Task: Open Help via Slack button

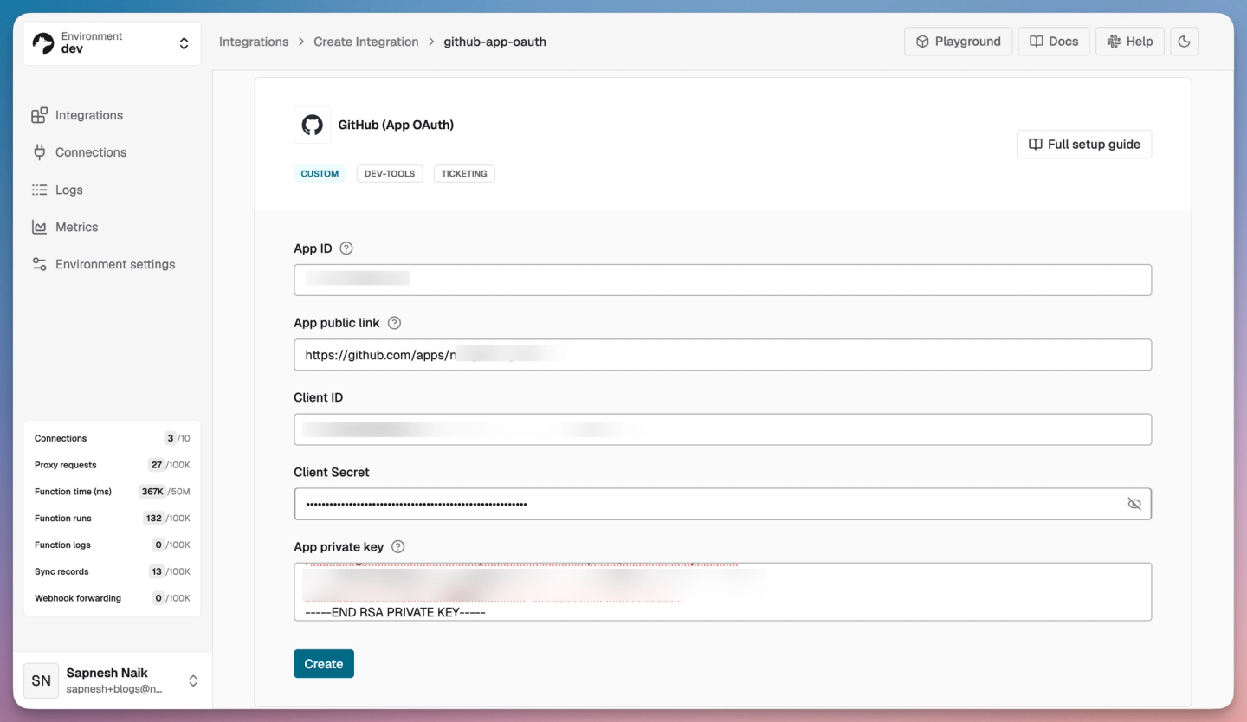Action: point(1129,42)
